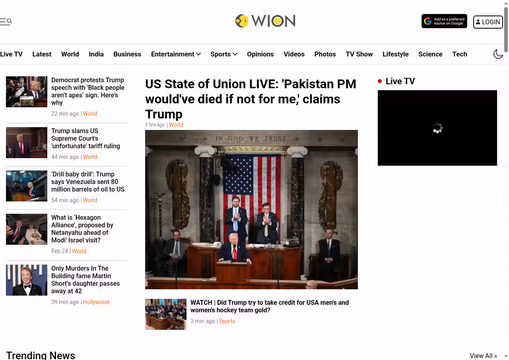509x360 pixels.
Task: Click the page vertical scrollbar
Action: pos(506,180)
